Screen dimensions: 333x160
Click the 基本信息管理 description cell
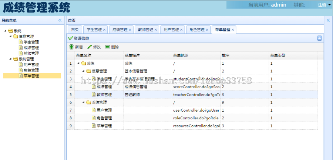point(148,71)
